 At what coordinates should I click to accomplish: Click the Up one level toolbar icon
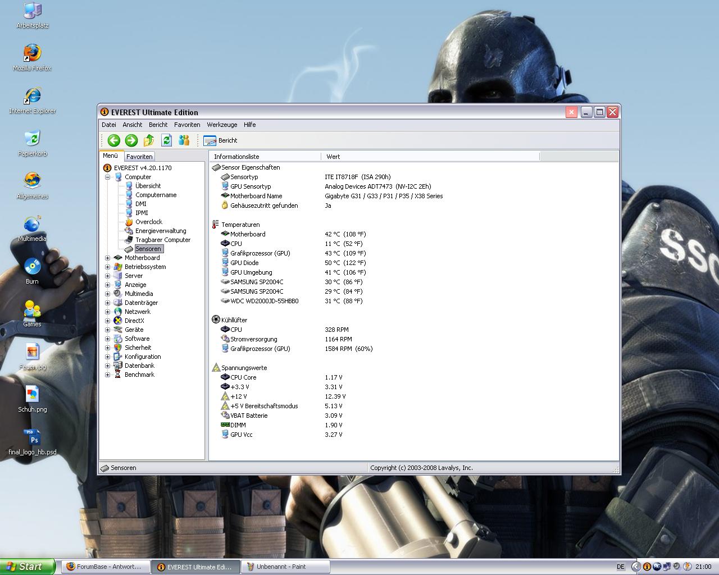149,140
